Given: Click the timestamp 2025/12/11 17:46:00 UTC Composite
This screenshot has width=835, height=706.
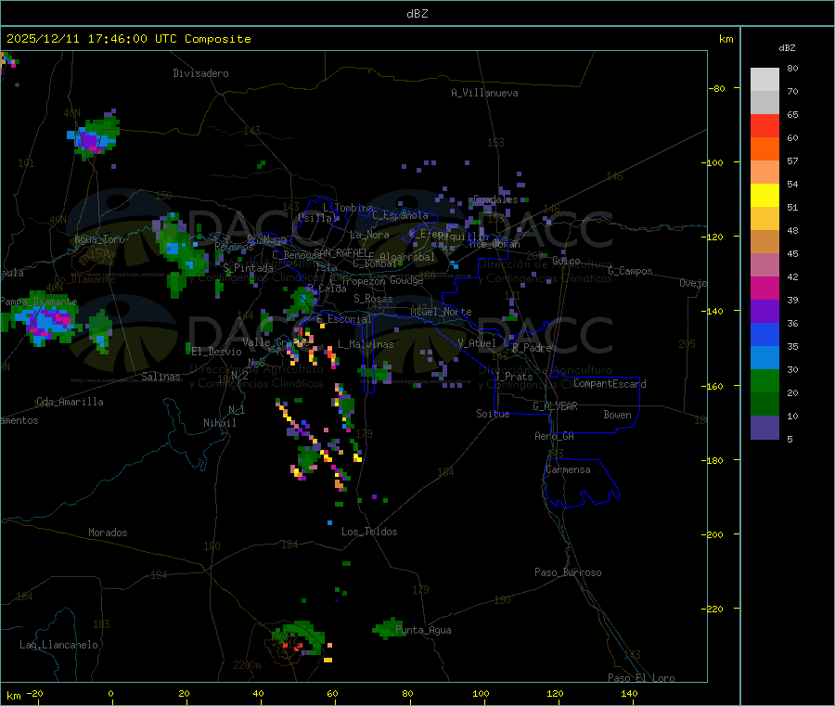Looking at the screenshot, I should click(x=128, y=39).
